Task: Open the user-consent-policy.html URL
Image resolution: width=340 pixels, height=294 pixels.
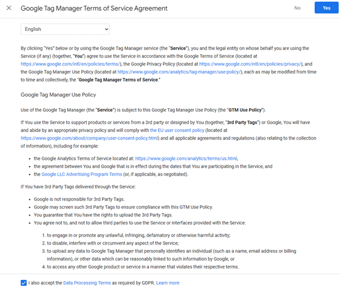Action: point(89,138)
